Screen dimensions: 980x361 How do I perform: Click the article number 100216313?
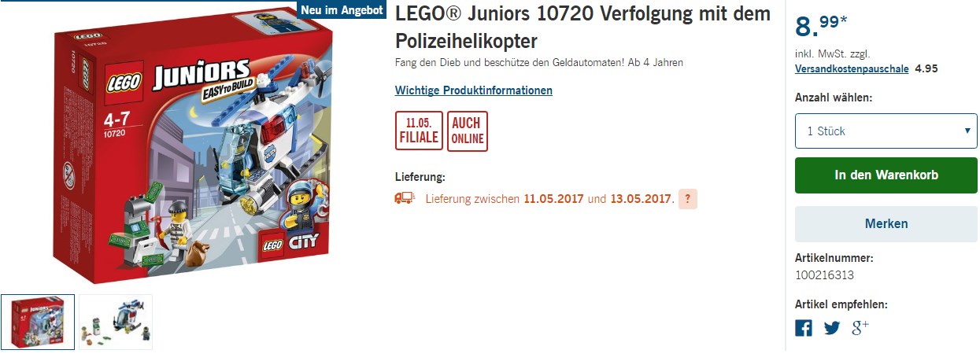824,275
